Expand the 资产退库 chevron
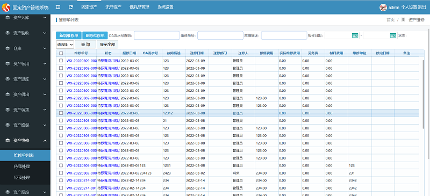This screenshot has width=430, height=196. click(45, 79)
